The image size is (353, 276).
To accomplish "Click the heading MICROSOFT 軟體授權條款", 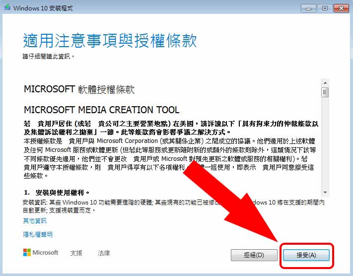I will click(79, 89).
